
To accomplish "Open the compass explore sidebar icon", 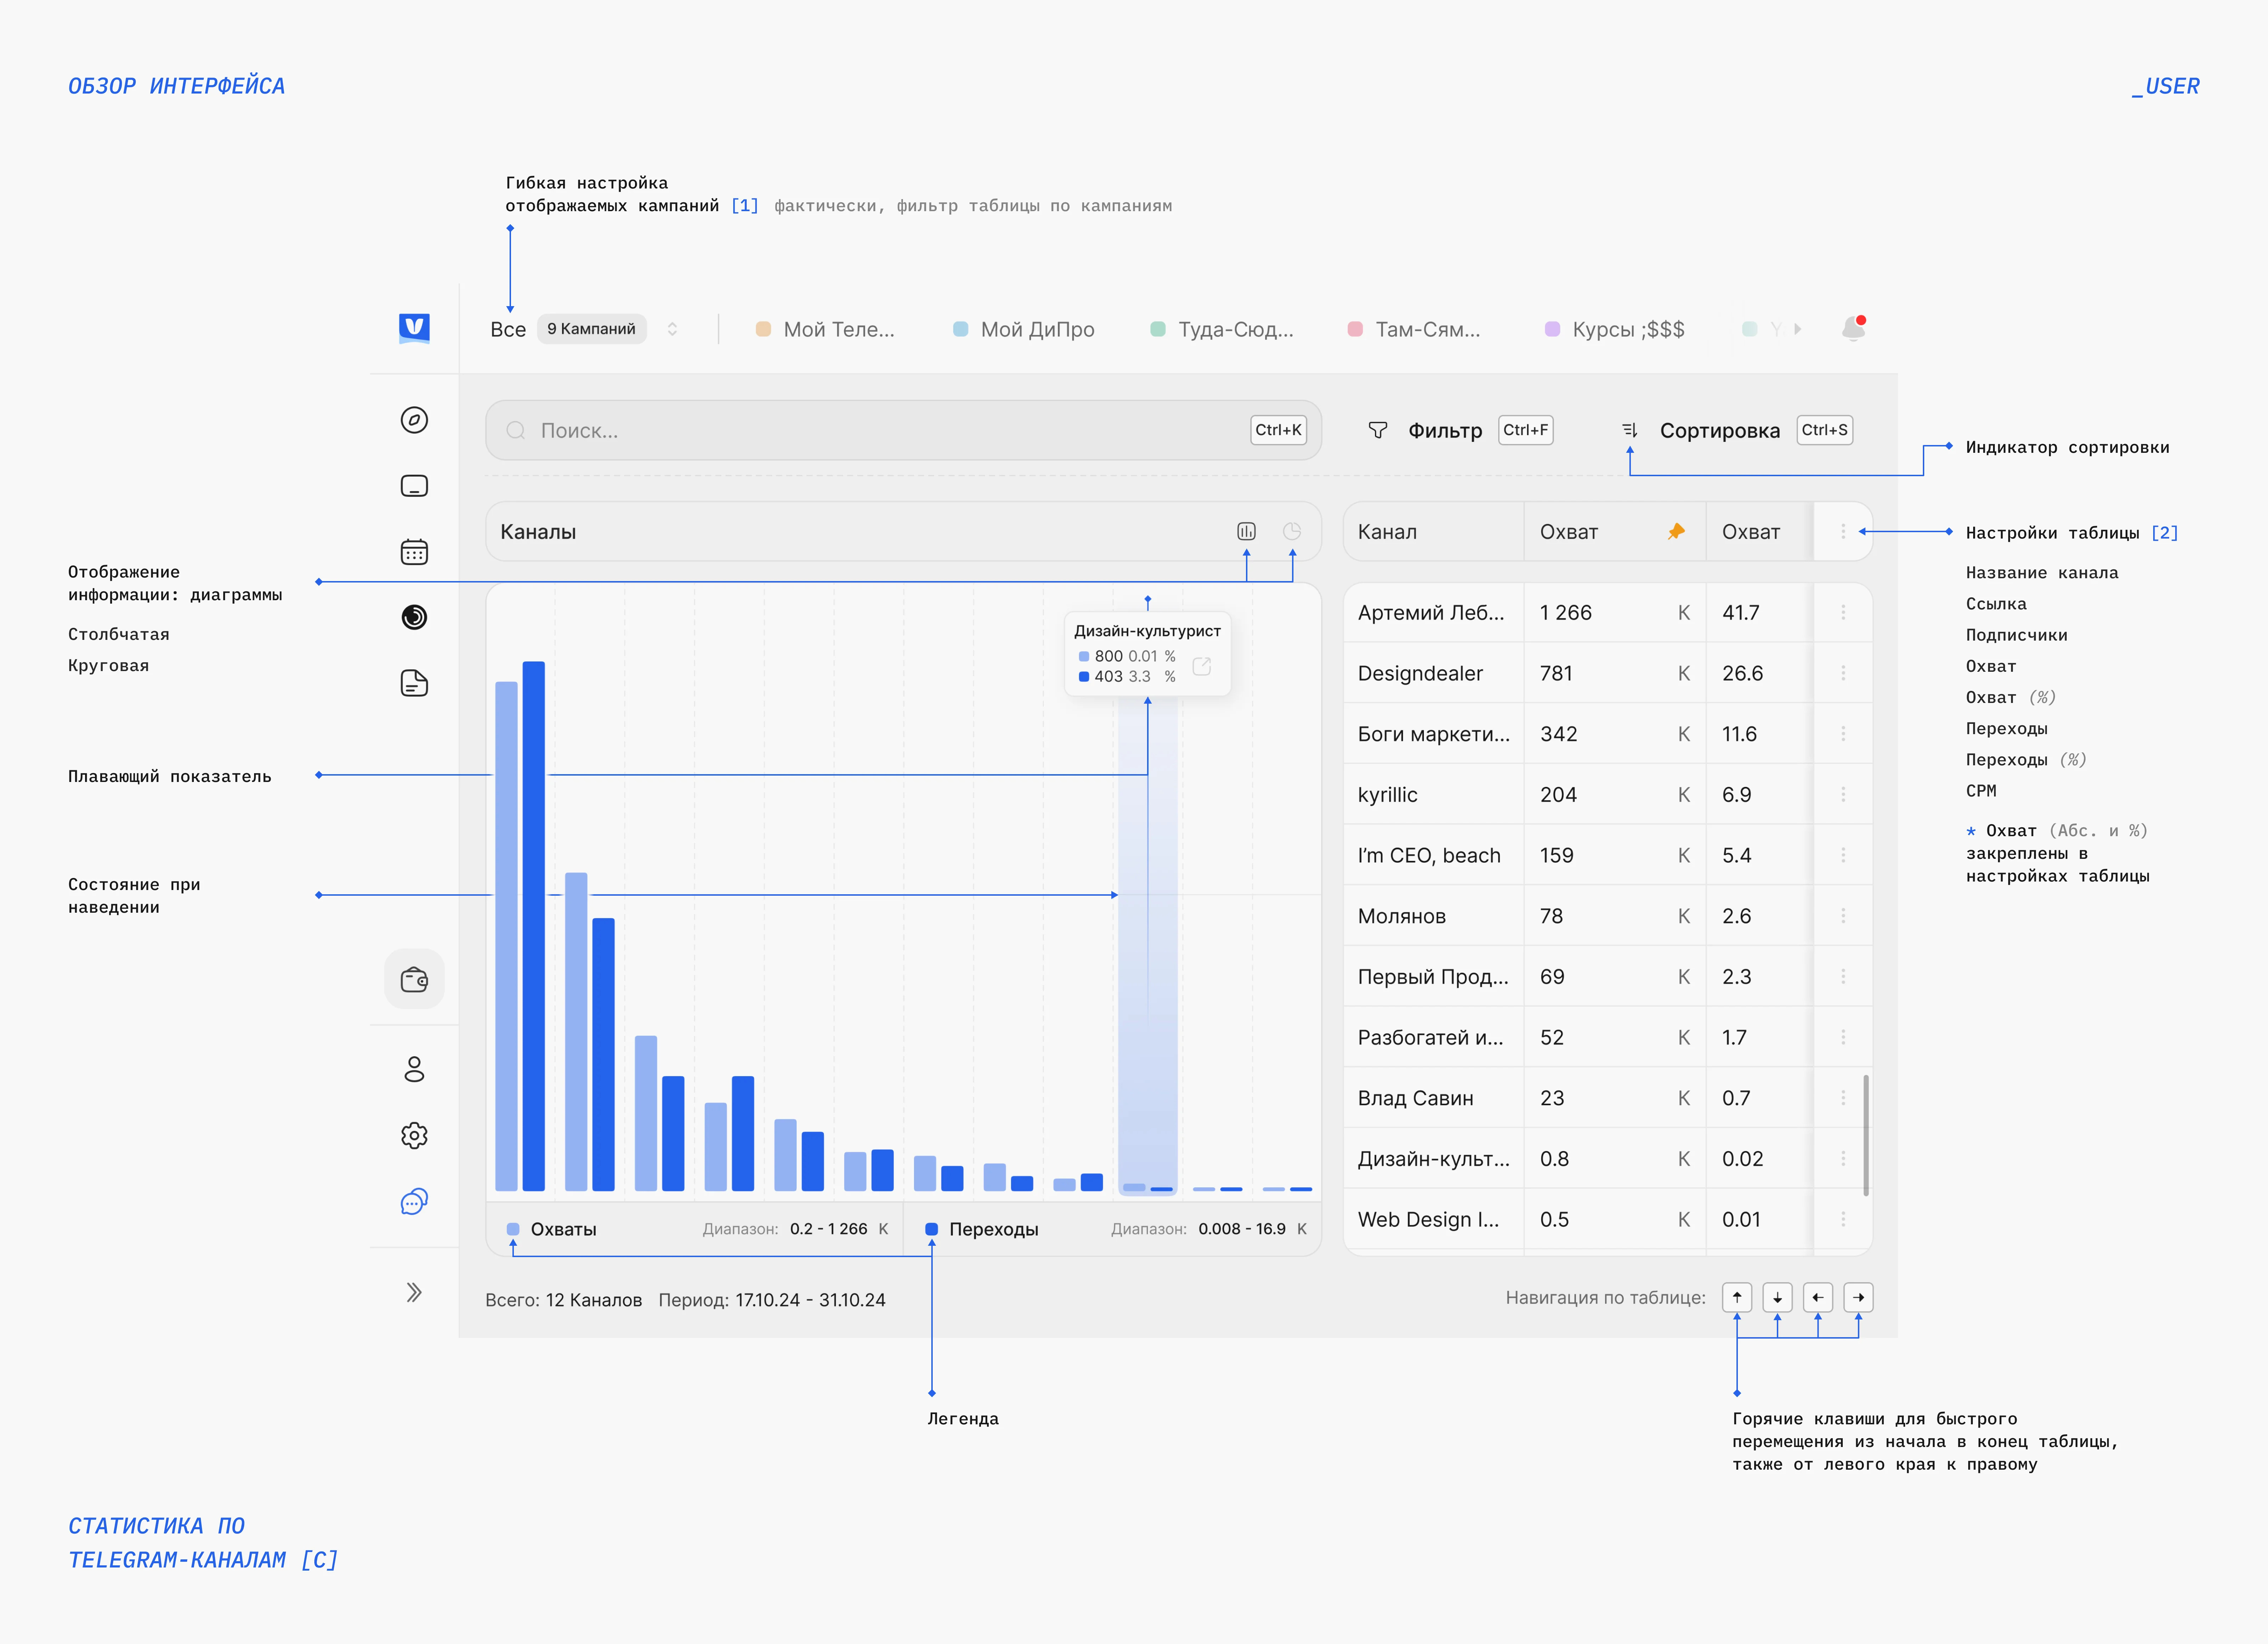I will point(414,420).
